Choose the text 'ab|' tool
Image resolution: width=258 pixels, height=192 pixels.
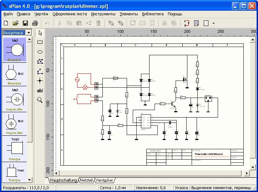(40, 90)
